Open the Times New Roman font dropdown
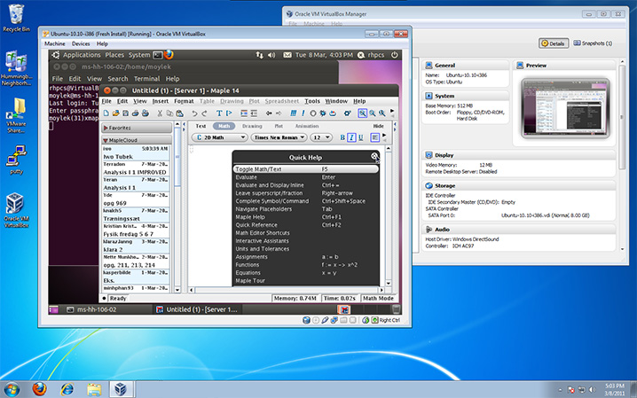The height and width of the screenshot is (398, 637). tap(279, 137)
